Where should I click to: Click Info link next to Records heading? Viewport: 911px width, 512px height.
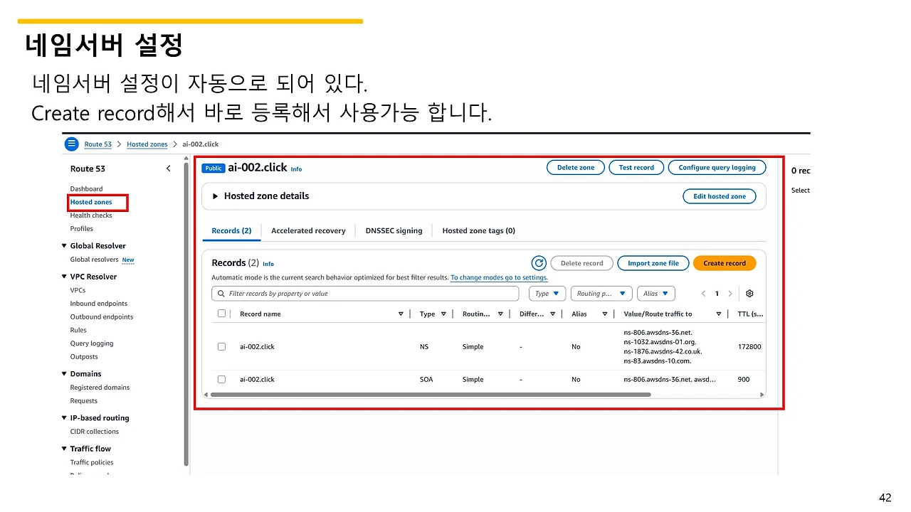(268, 264)
